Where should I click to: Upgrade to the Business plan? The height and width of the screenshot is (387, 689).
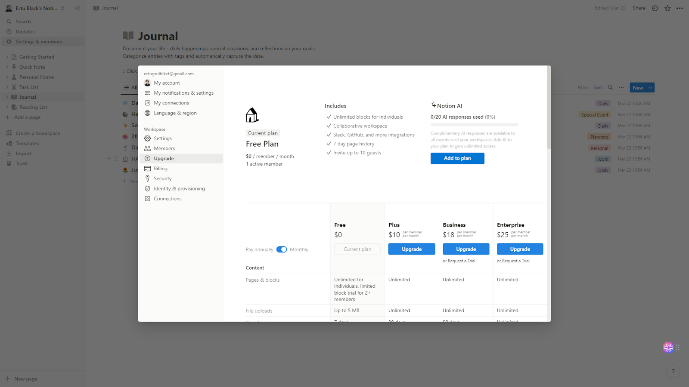(466, 249)
